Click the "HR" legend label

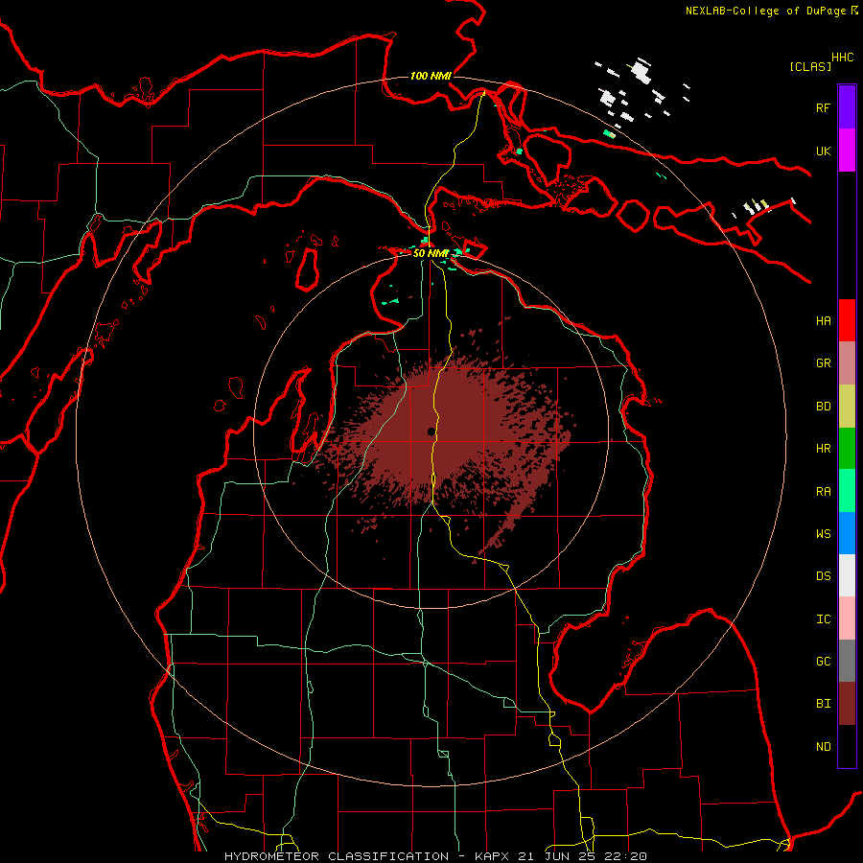(x=823, y=449)
